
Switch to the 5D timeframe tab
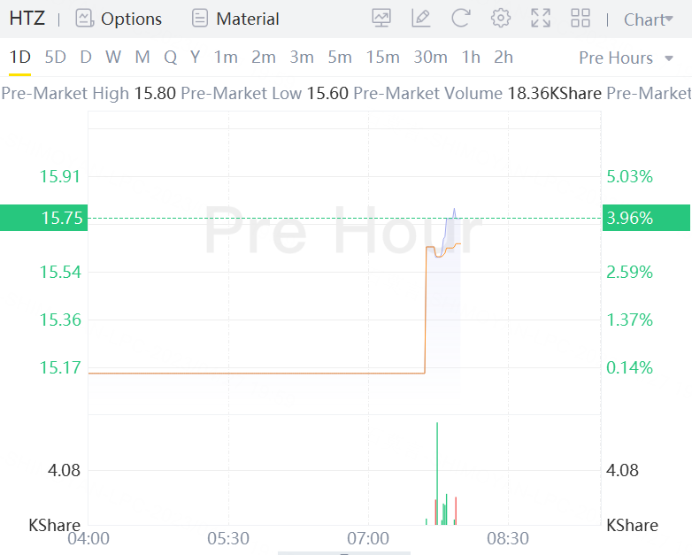(55, 58)
